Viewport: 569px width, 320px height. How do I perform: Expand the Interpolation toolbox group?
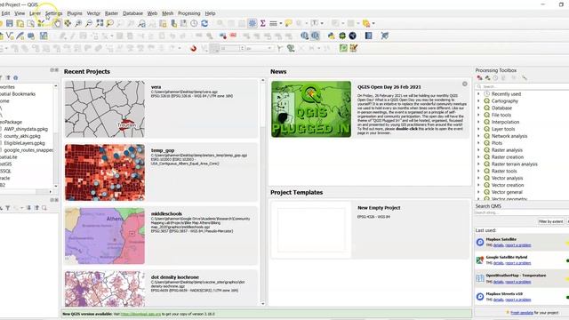point(478,122)
